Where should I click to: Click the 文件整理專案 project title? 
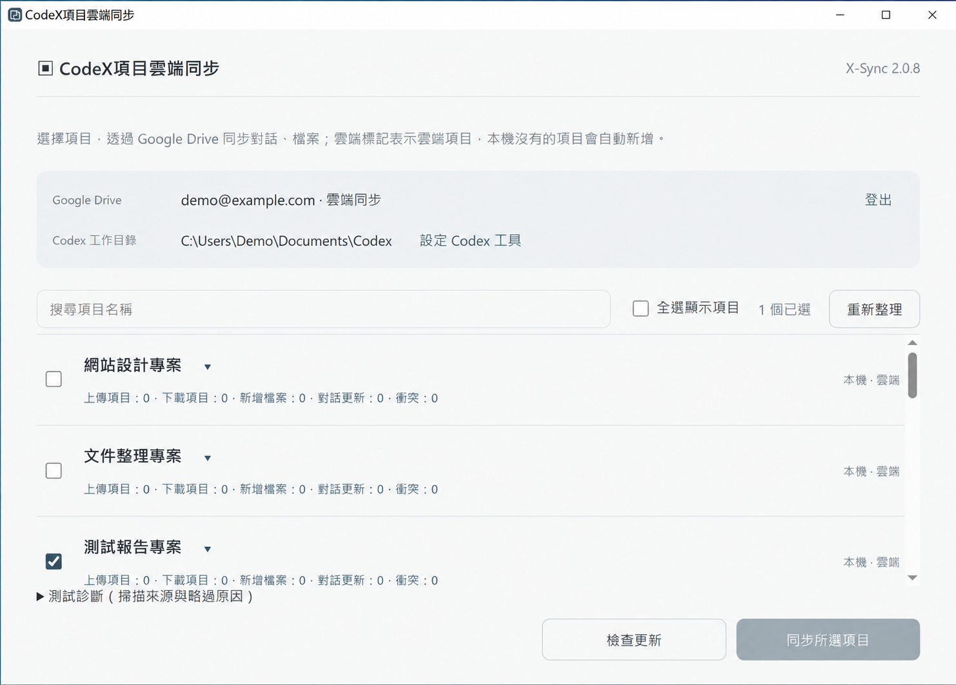coord(133,457)
